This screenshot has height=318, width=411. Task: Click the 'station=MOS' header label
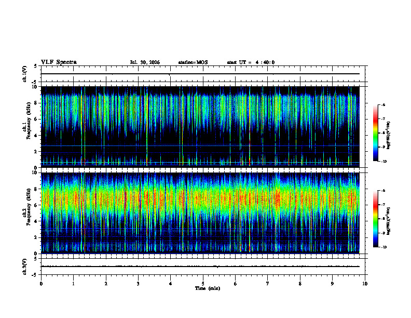pyautogui.click(x=193, y=62)
